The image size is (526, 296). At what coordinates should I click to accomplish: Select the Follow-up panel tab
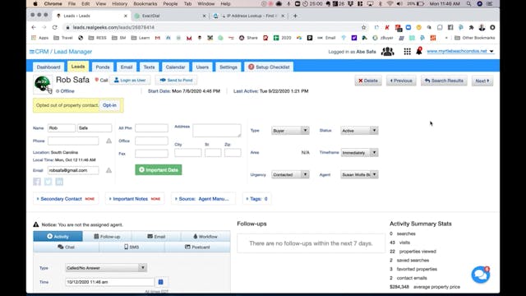click(107, 236)
